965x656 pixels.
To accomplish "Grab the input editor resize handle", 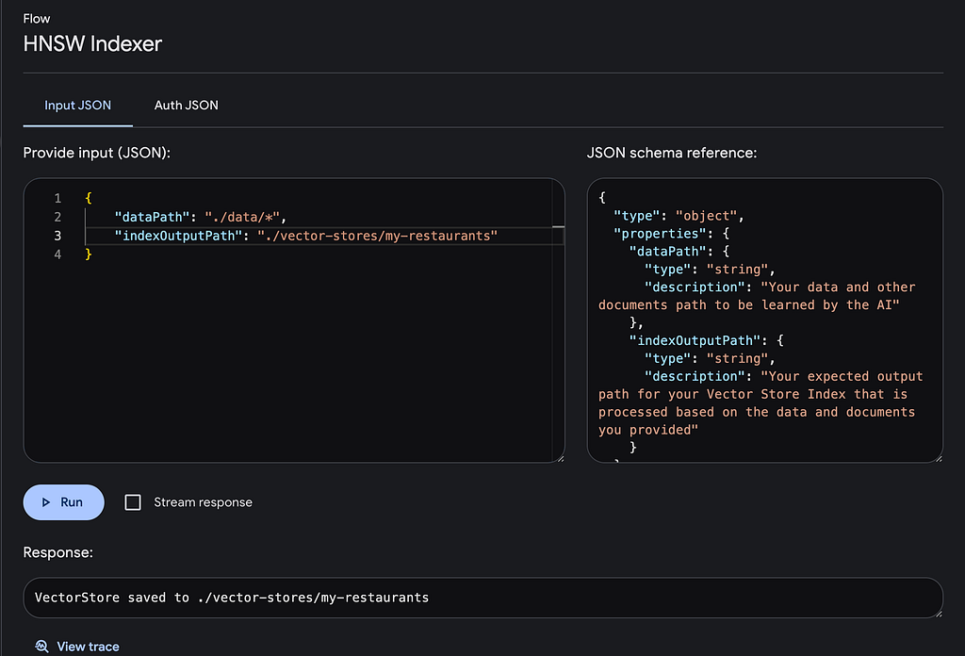I will pyautogui.click(x=560, y=458).
